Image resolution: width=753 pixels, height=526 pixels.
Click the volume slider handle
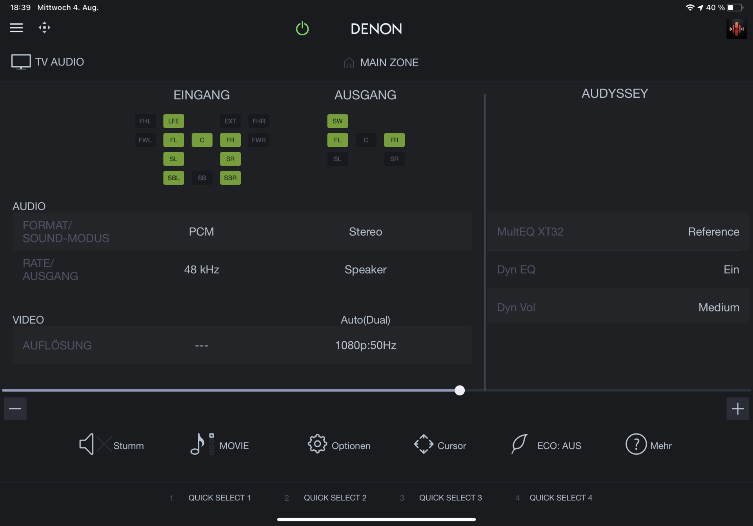(460, 390)
